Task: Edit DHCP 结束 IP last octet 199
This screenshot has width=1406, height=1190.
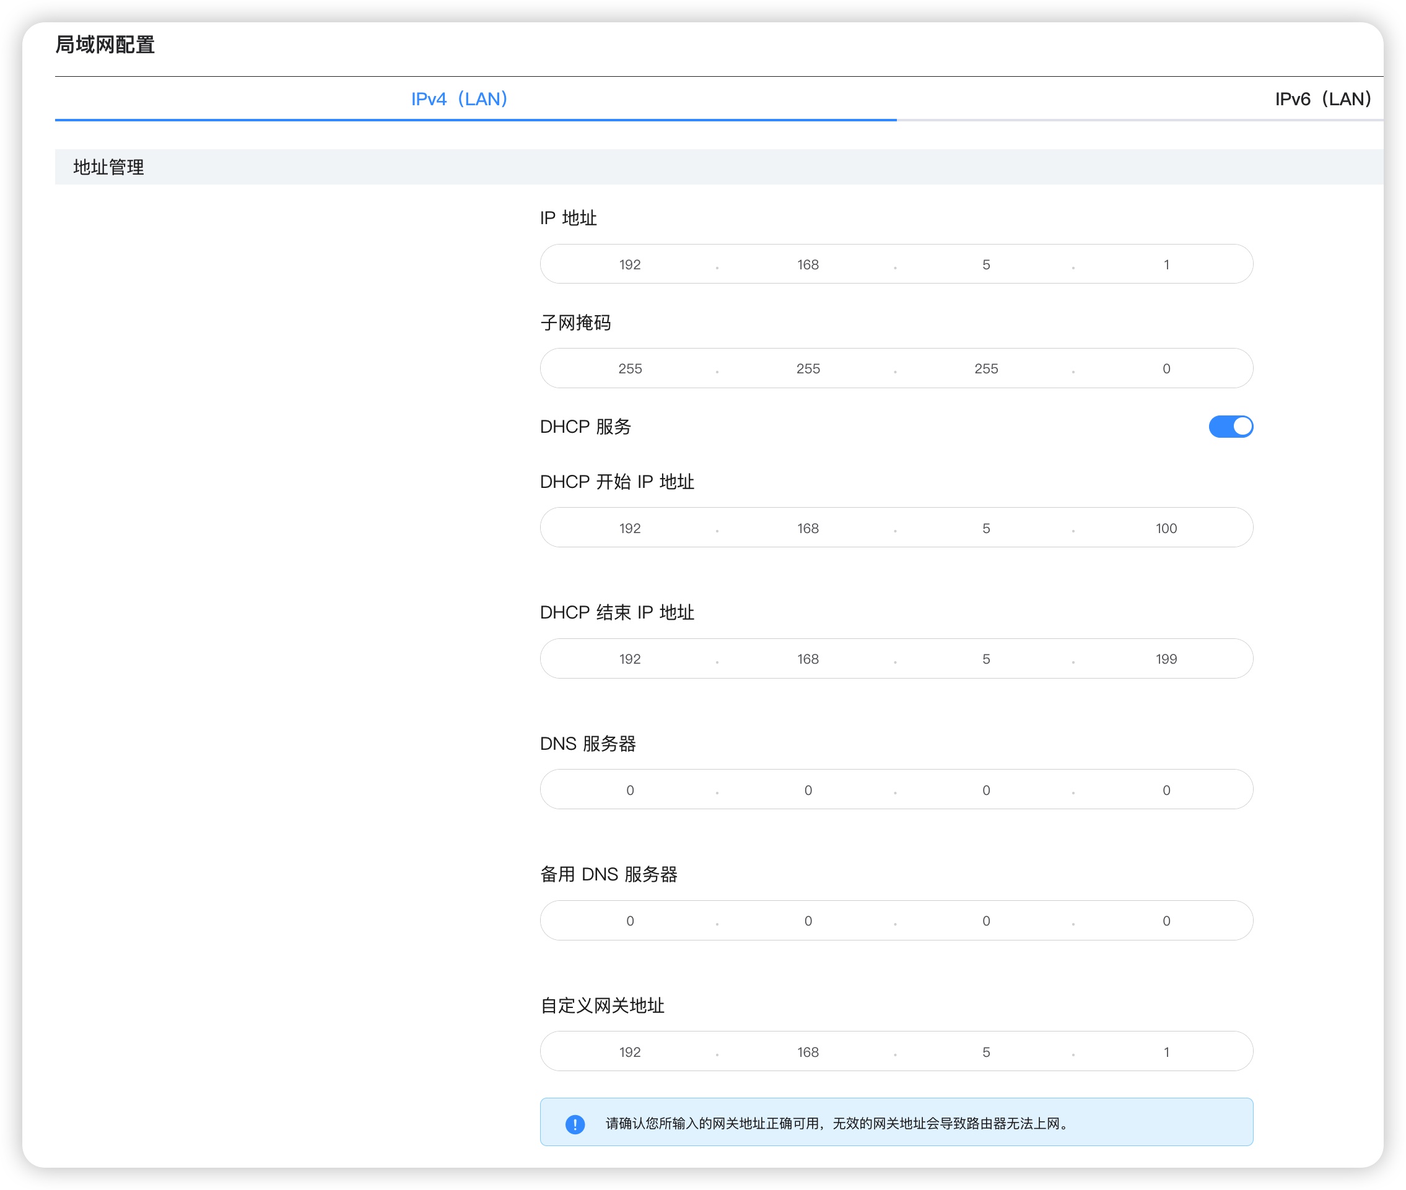Action: (1165, 659)
